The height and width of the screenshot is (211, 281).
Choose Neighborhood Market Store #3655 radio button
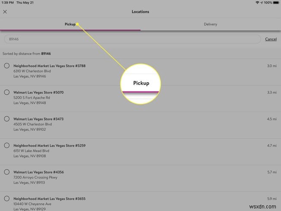[7, 198]
